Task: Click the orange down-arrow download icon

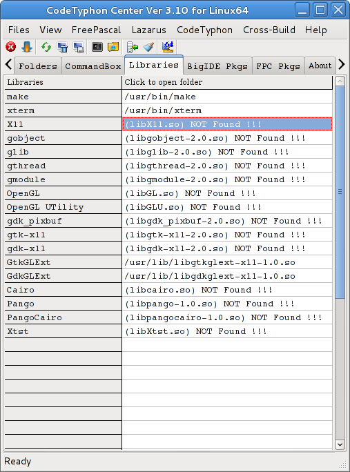Action: (27, 47)
